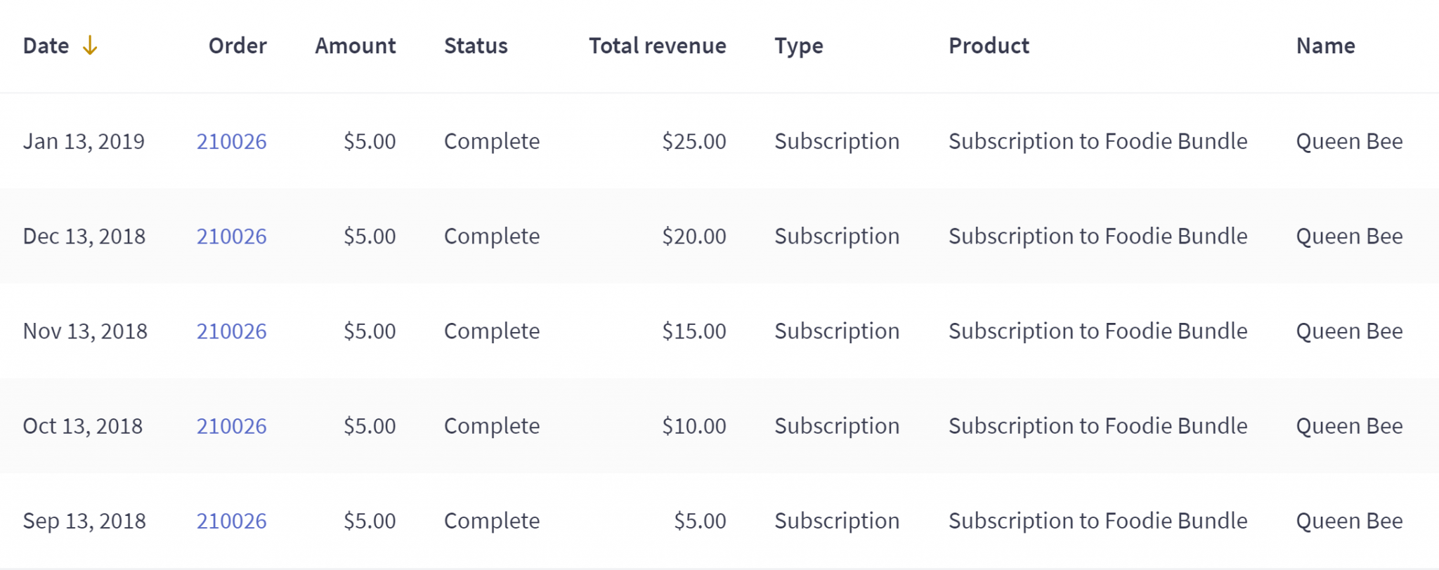Open order 210026 from Jan 13, 2019
The image size is (1439, 570).
pos(232,141)
